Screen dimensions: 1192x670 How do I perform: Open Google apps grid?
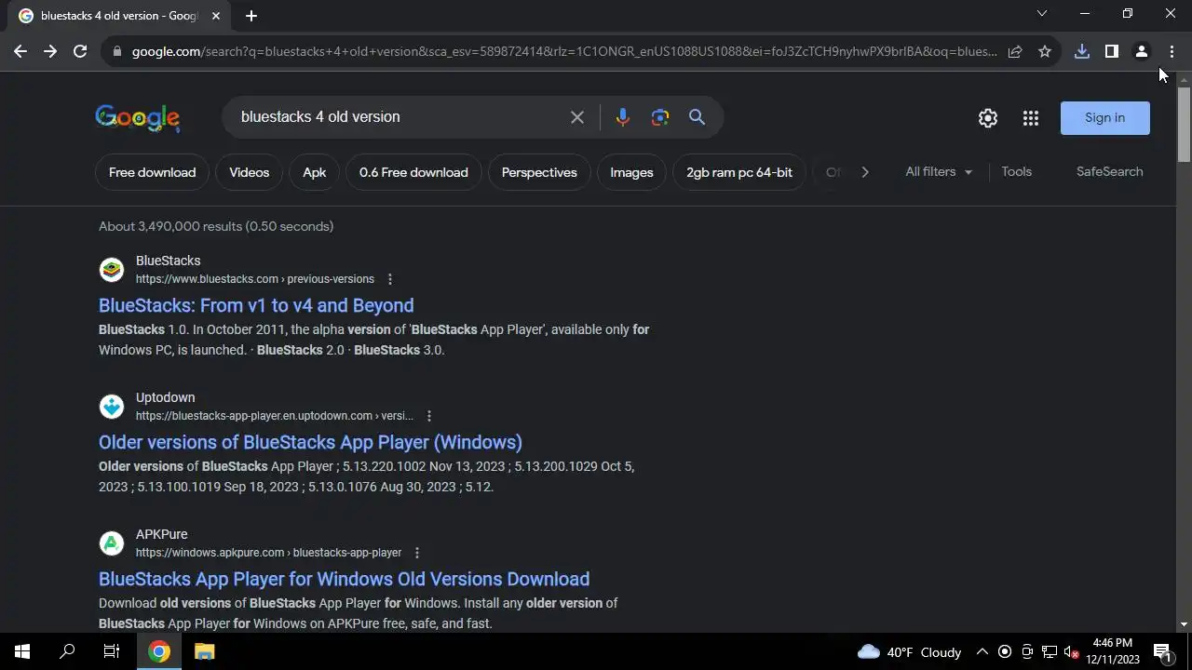click(1030, 118)
